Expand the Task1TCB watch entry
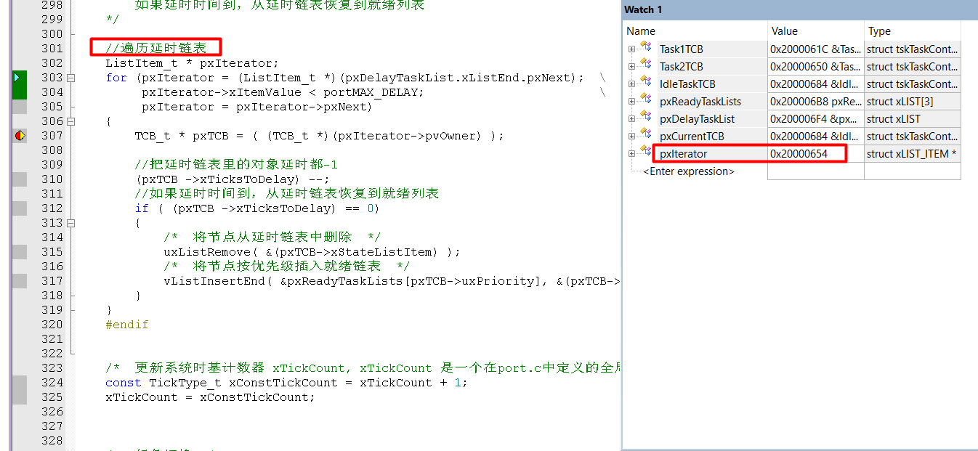The width and height of the screenshot is (978, 451). pos(632,49)
